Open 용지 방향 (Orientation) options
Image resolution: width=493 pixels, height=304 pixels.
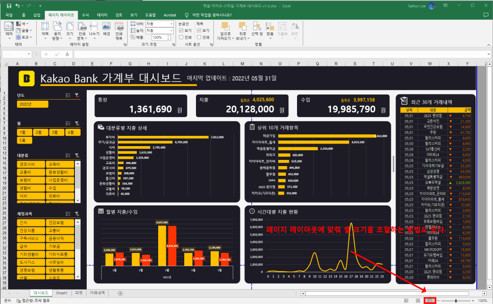[57, 31]
